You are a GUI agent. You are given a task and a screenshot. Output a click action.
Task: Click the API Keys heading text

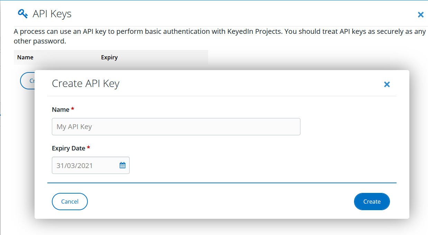click(52, 14)
